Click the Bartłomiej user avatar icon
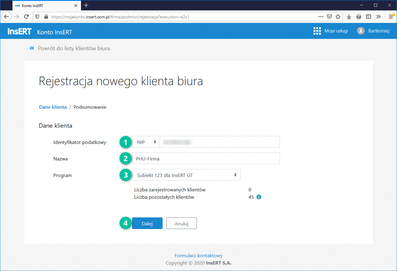This screenshot has width=397, height=271. pos(361,31)
